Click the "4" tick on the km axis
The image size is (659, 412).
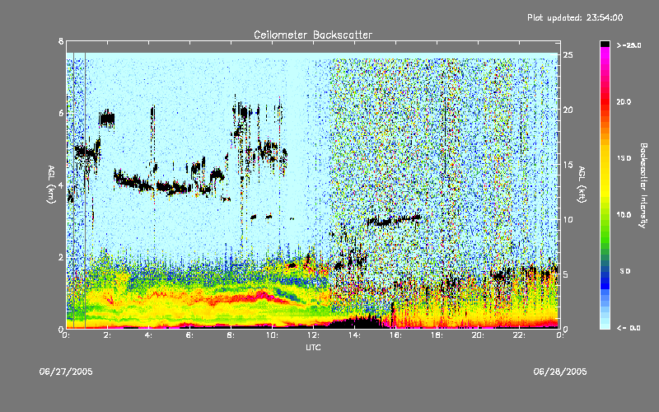(x=61, y=185)
